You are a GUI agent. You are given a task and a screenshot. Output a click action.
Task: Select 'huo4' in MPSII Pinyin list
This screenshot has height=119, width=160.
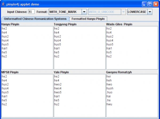pyautogui.click(x=5, y=88)
